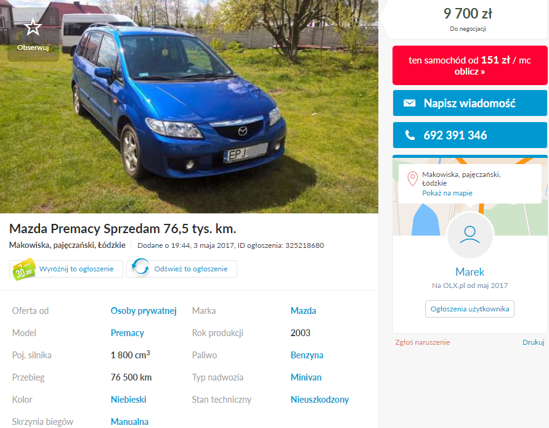The height and width of the screenshot is (428, 549).
Task: Click the refresh arrows icon
Action: 140,268
